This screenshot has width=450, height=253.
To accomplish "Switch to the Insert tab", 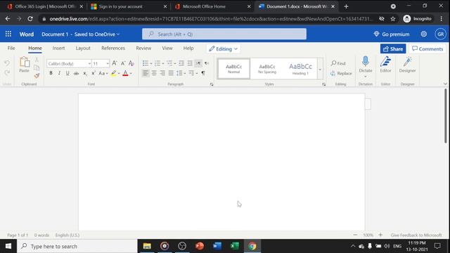I will pyautogui.click(x=58, y=48).
